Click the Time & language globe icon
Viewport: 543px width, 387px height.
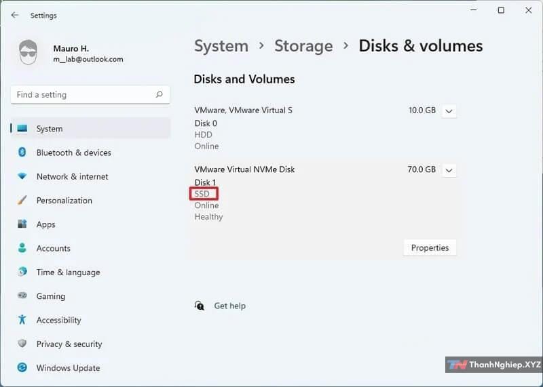coord(22,272)
